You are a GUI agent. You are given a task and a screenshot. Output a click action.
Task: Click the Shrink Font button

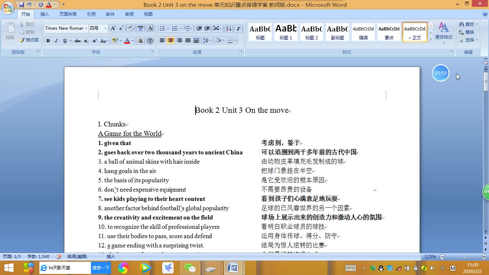tap(121, 28)
